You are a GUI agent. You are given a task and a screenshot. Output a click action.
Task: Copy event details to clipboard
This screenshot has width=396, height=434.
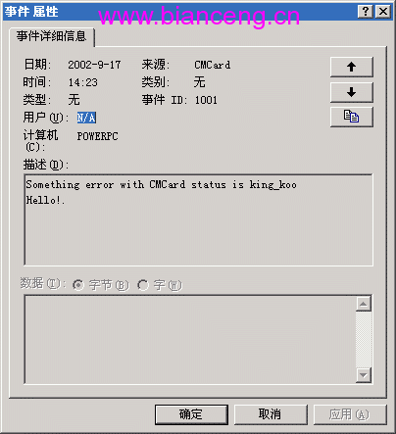click(x=352, y=117)
